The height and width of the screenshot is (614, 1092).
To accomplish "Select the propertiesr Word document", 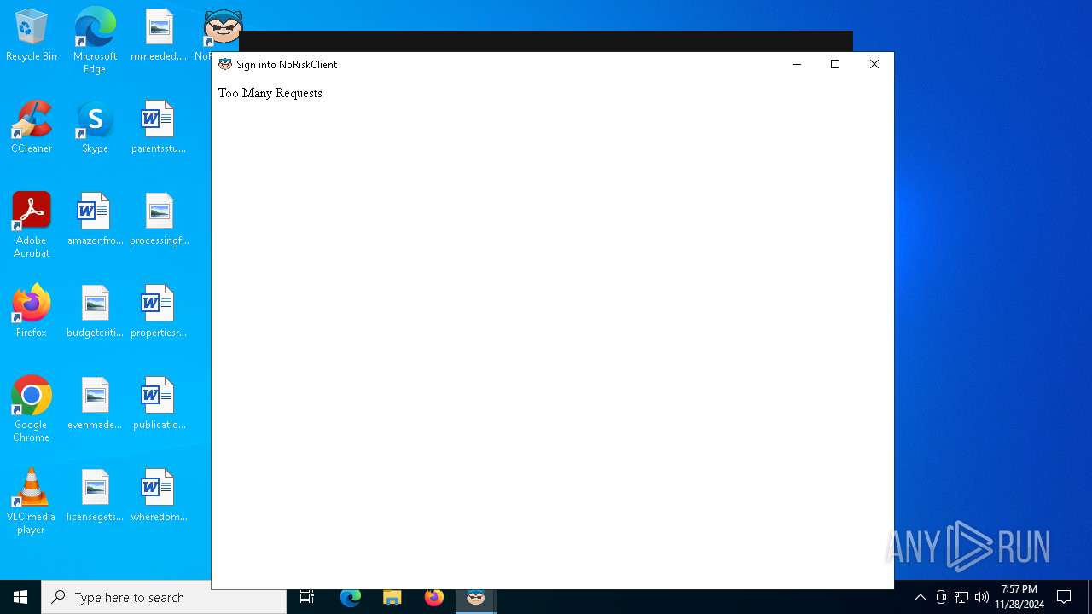I will tap(159, 312).
